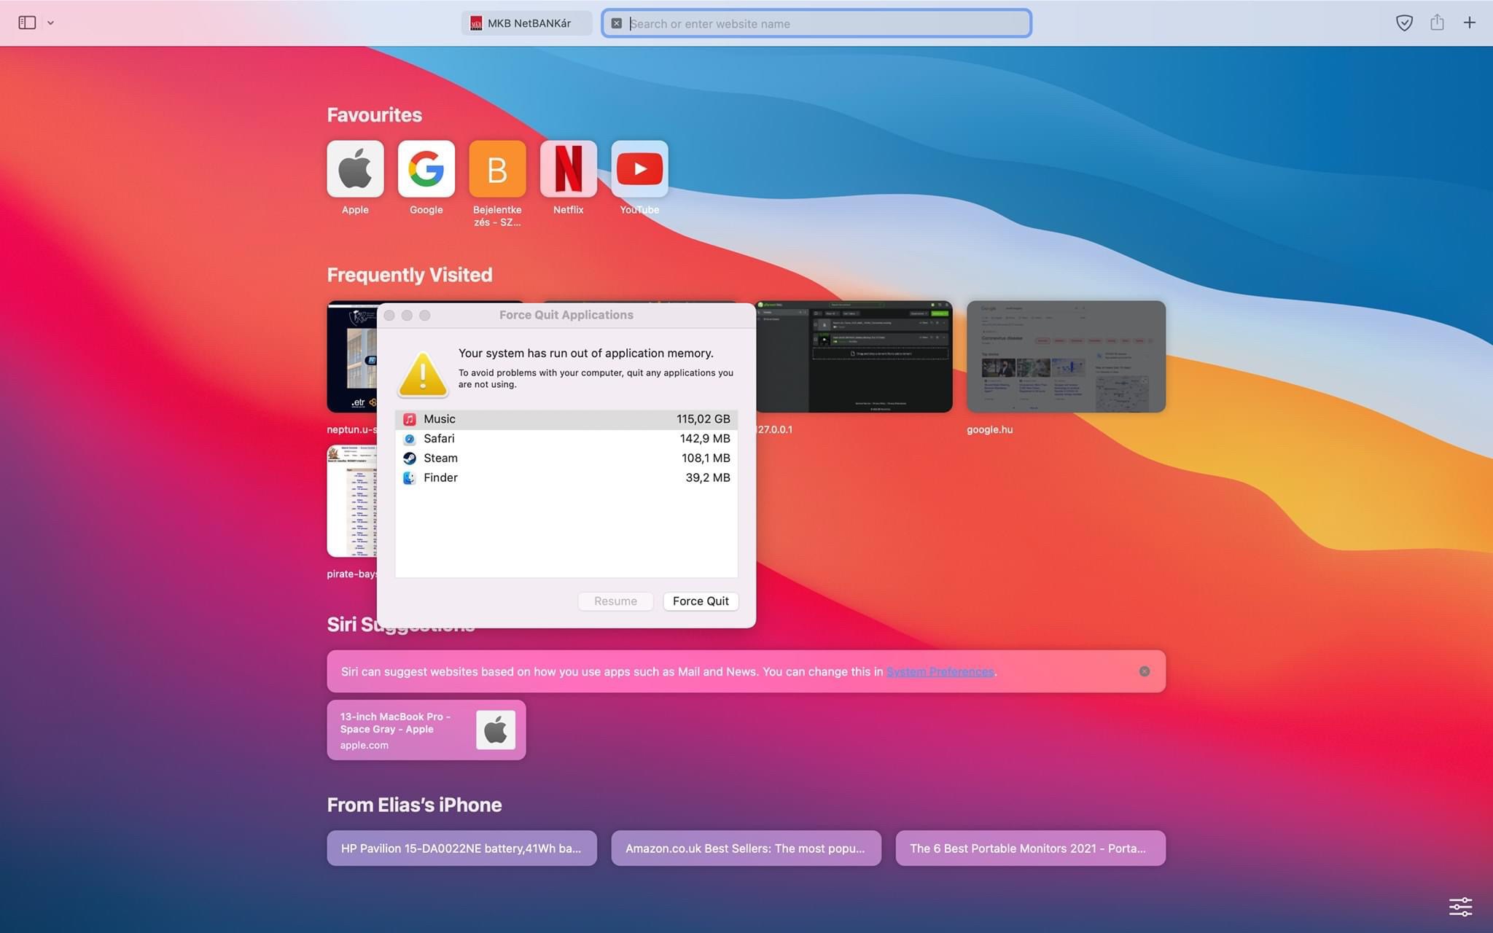
Task: Click the Share toolbar icon
Action: pos(1437,23)
